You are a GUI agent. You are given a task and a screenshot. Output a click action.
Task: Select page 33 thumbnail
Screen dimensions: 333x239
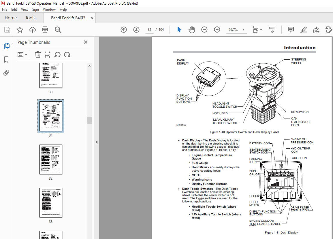(x=51, y=202)
